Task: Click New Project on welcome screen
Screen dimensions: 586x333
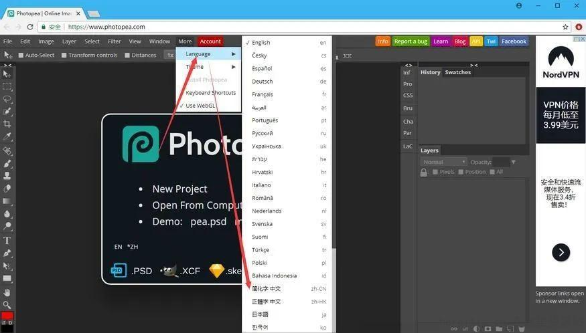Action: tap(179, 189)
